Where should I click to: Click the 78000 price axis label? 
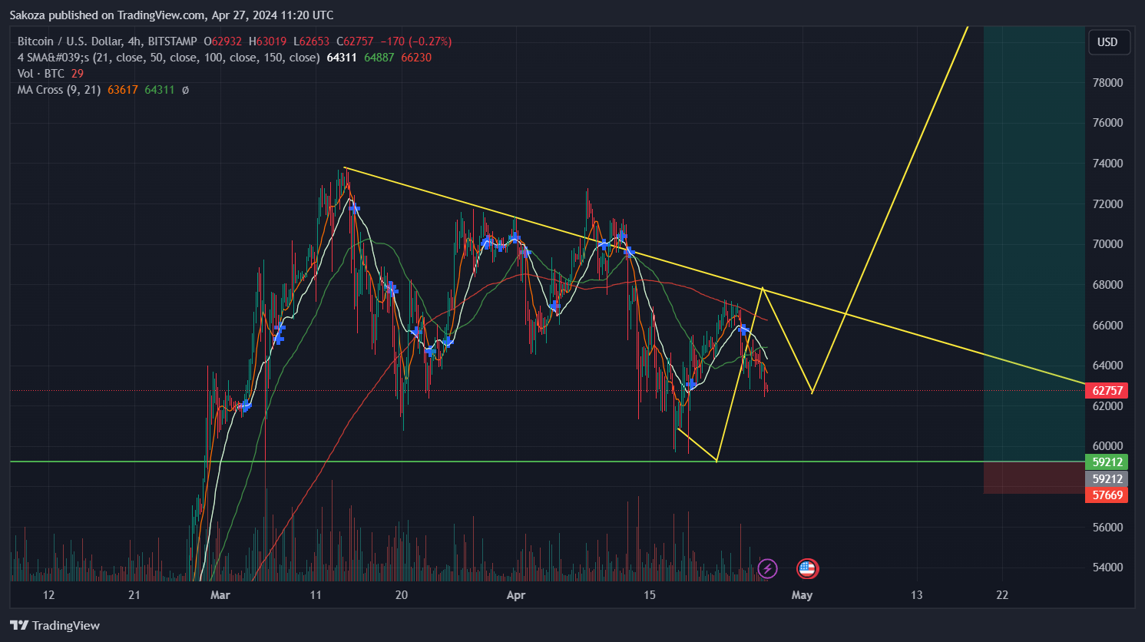point(1107,82)
